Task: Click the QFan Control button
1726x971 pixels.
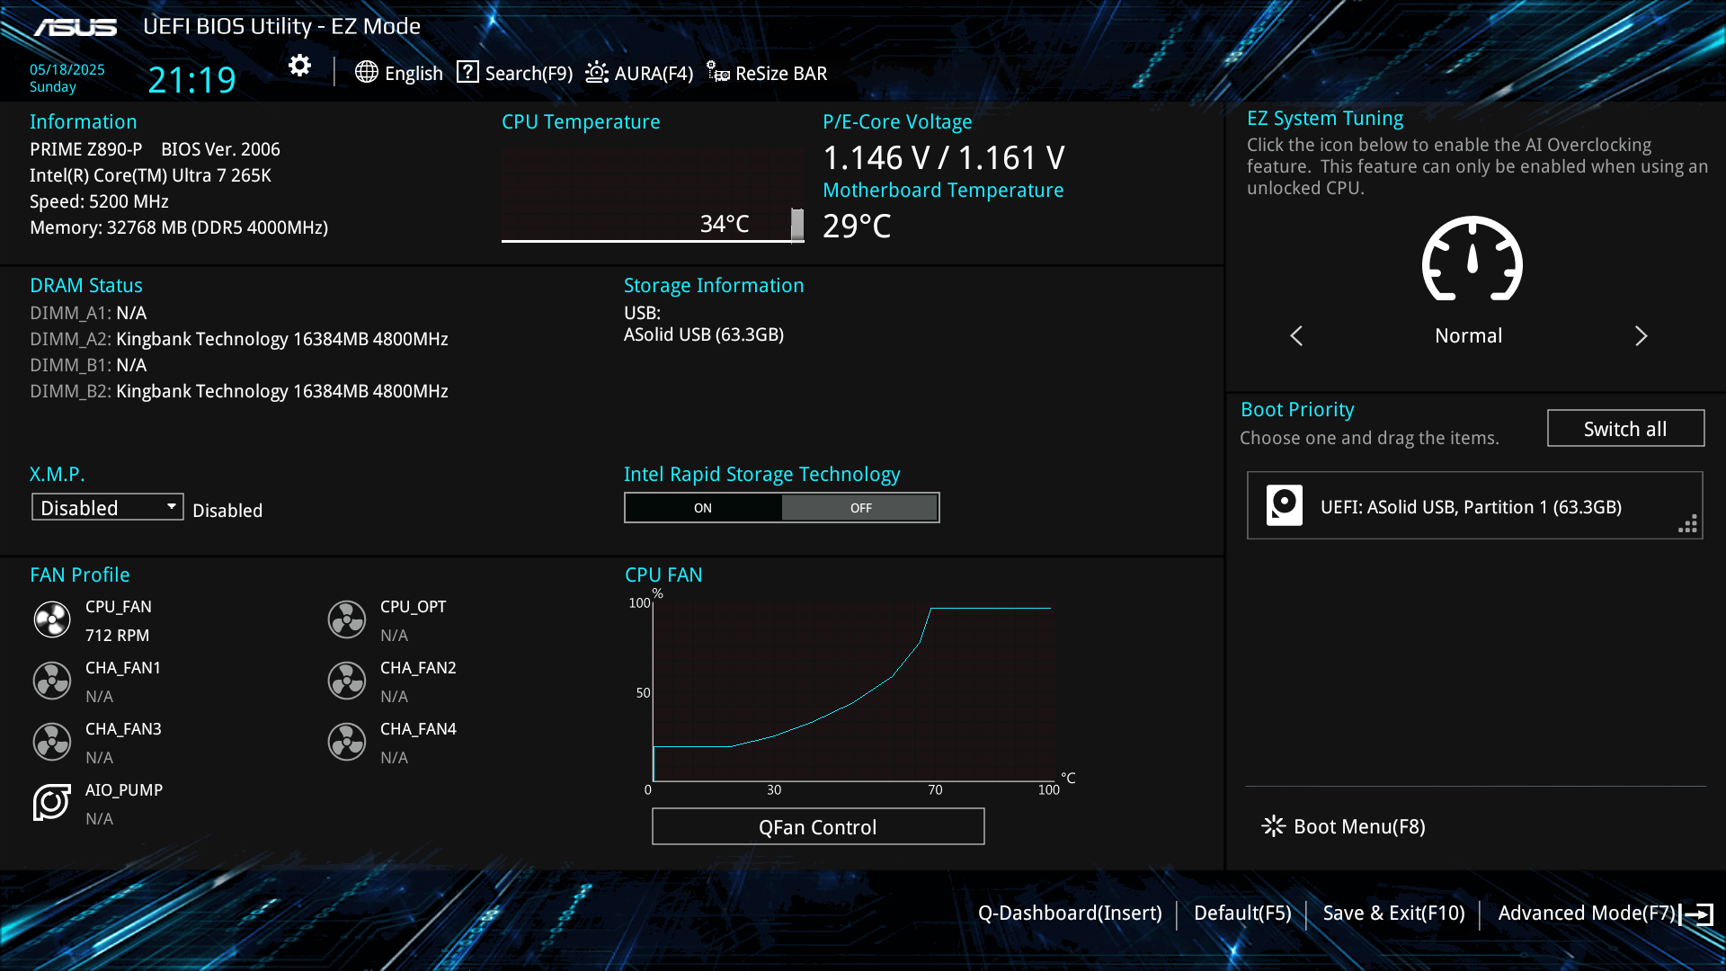Action: coord(818,826)
